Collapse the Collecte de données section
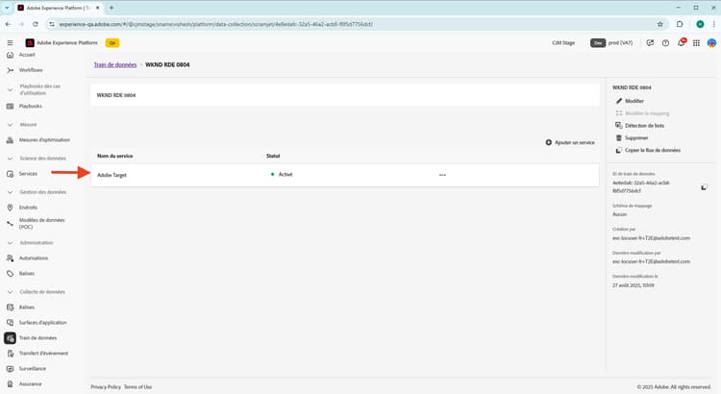Screen dimensions: 721x394 click(10, 292)
